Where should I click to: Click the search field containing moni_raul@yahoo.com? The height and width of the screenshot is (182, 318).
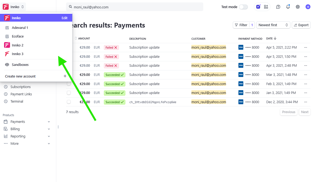click(135, 7)
